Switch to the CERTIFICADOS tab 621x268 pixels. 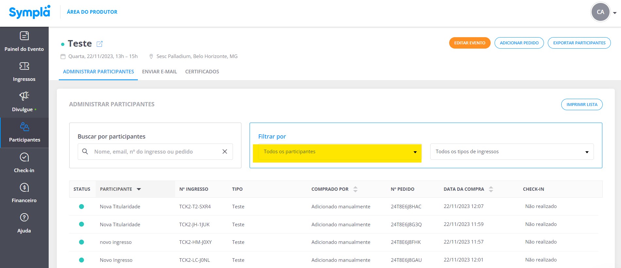click(202, 72)
